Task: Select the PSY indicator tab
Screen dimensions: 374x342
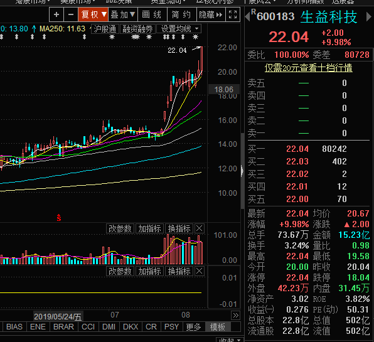Action: point(172,326)
